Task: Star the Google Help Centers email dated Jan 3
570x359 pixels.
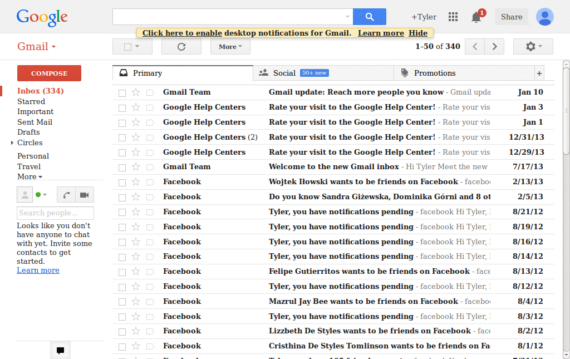Action: click(136, 107)
